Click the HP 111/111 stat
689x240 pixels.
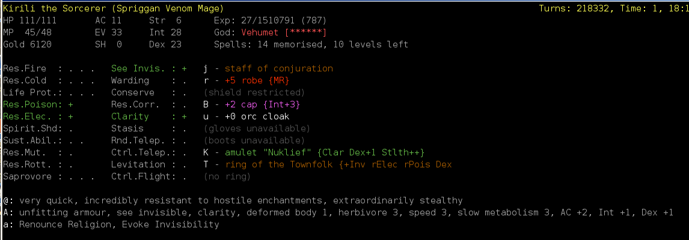pos(30,20)
